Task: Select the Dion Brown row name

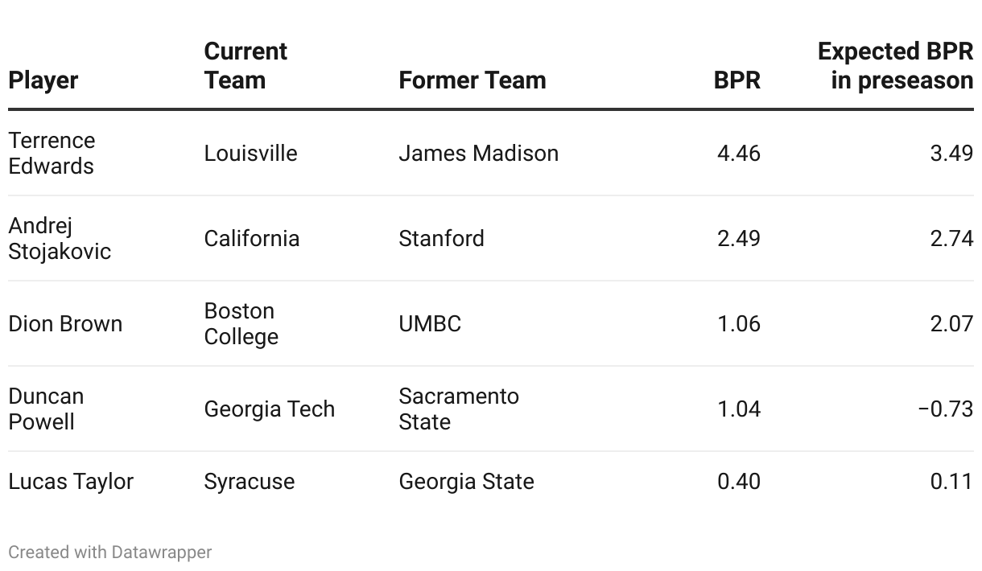Action: point(65,323)
